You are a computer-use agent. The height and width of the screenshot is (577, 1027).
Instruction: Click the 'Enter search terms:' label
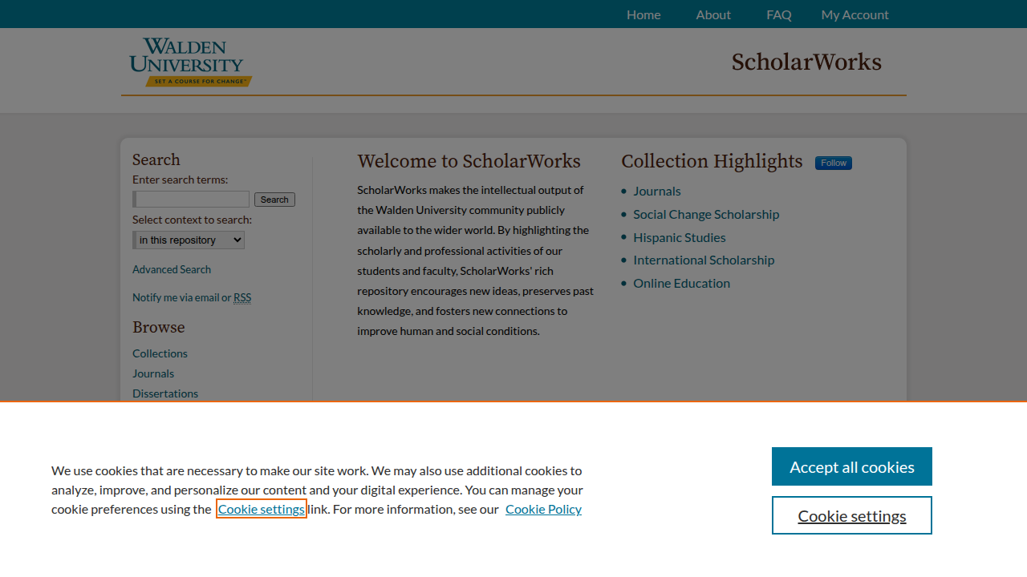[180, 180]
